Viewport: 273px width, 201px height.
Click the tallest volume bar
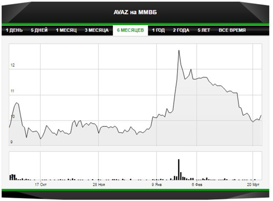click(179, 169)
